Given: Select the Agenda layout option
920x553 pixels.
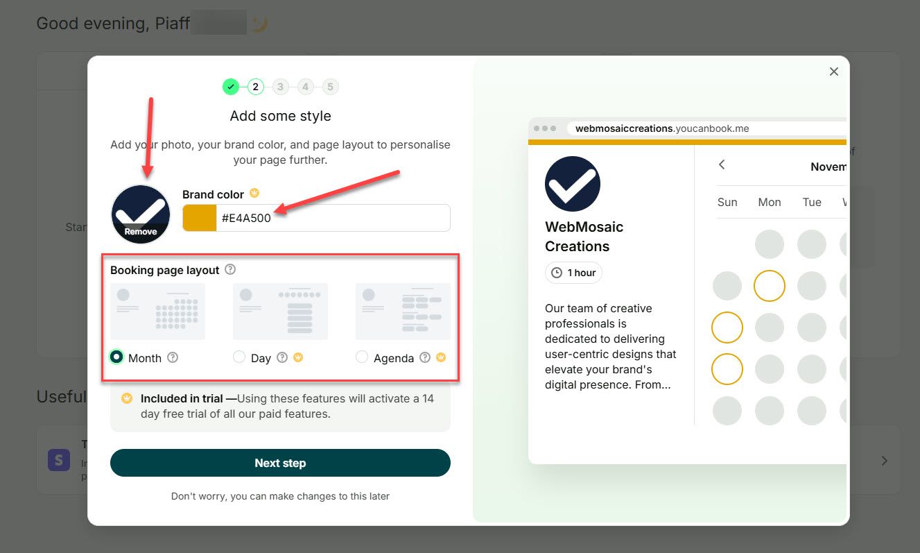Looking at the screenshot, I should click(x=362, y=357).
